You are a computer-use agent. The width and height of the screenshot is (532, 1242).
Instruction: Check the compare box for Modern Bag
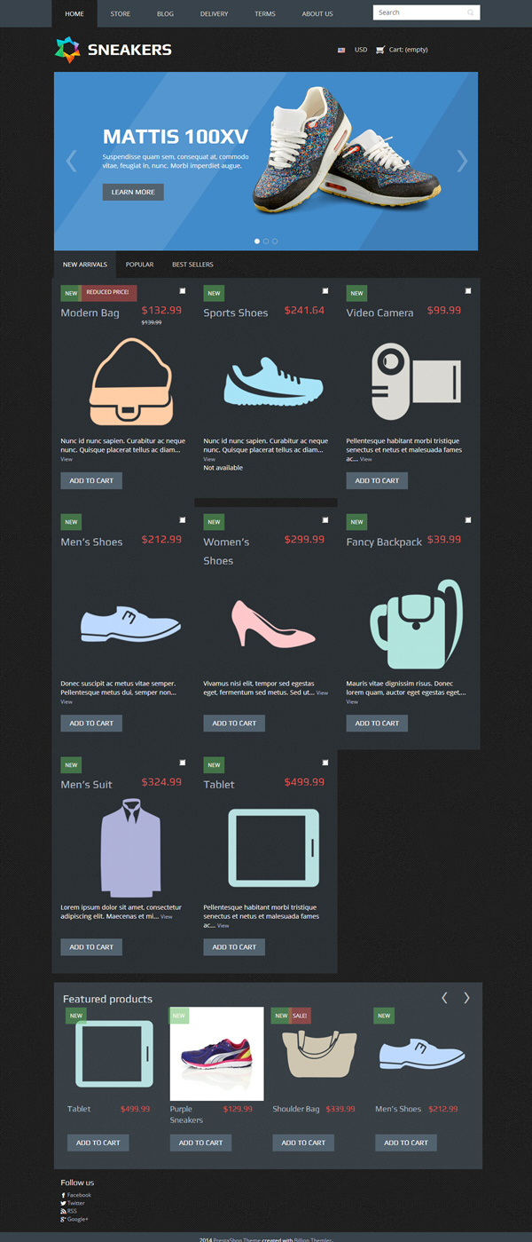183,291
